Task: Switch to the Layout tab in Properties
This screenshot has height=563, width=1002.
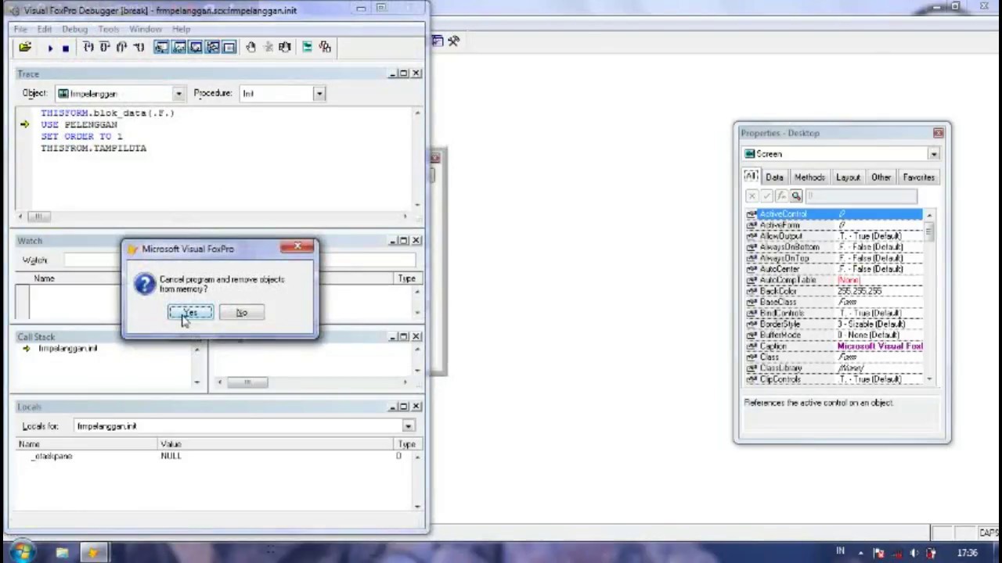Action: point(848,178)
